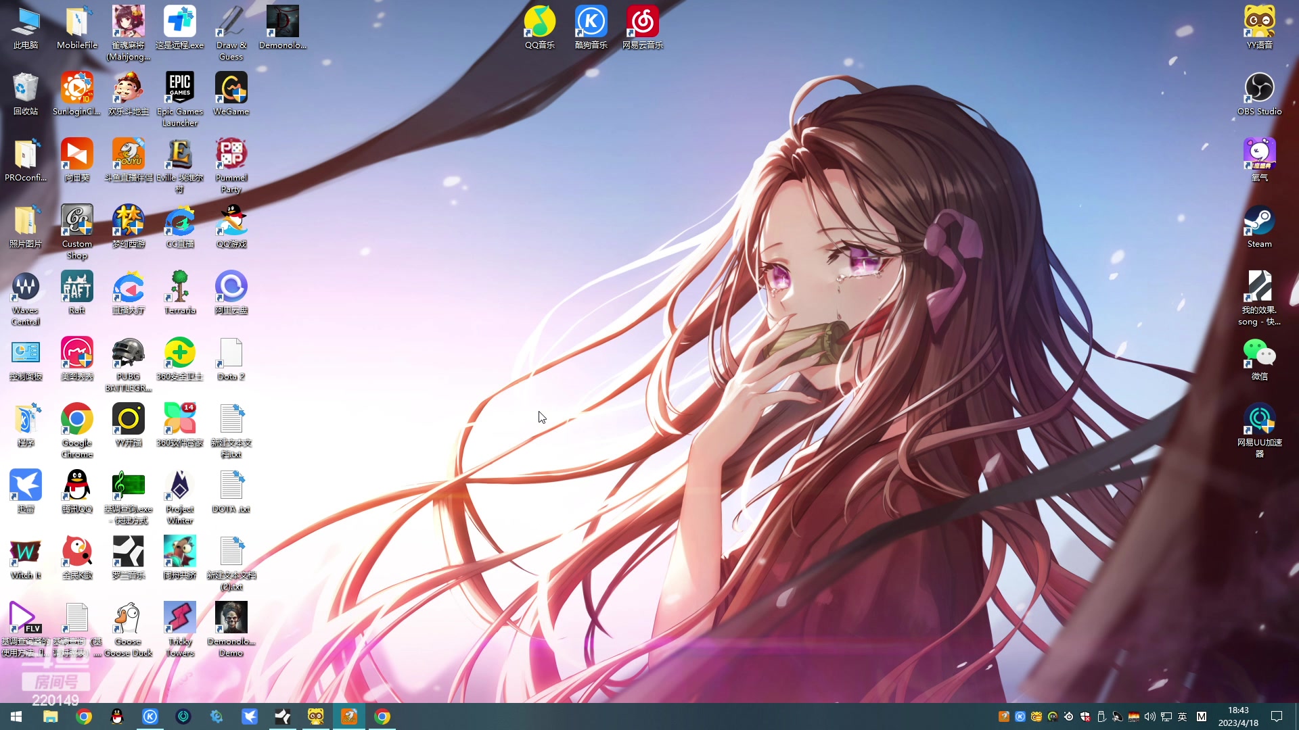
Task: Select the 此电脑 This PC icon
Action: click(26, 28)
